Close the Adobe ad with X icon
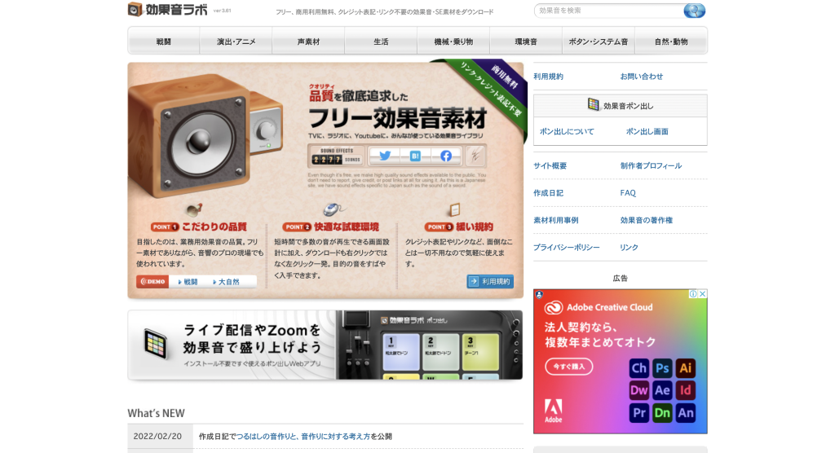 [x=702, y=294]
